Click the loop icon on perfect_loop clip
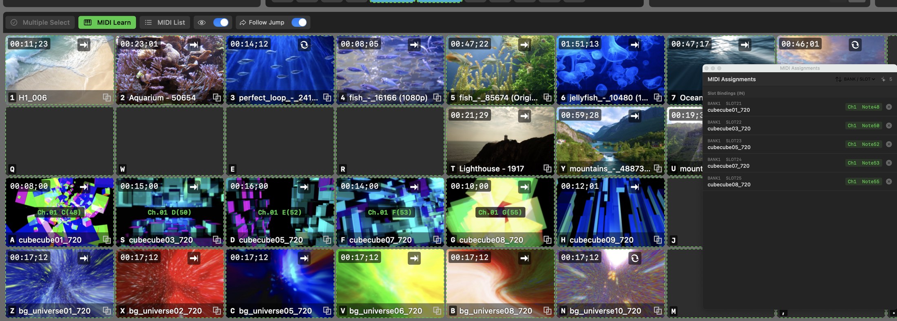Image resolution: width=897 pixels, height=321 pixels. coord(304,44)
